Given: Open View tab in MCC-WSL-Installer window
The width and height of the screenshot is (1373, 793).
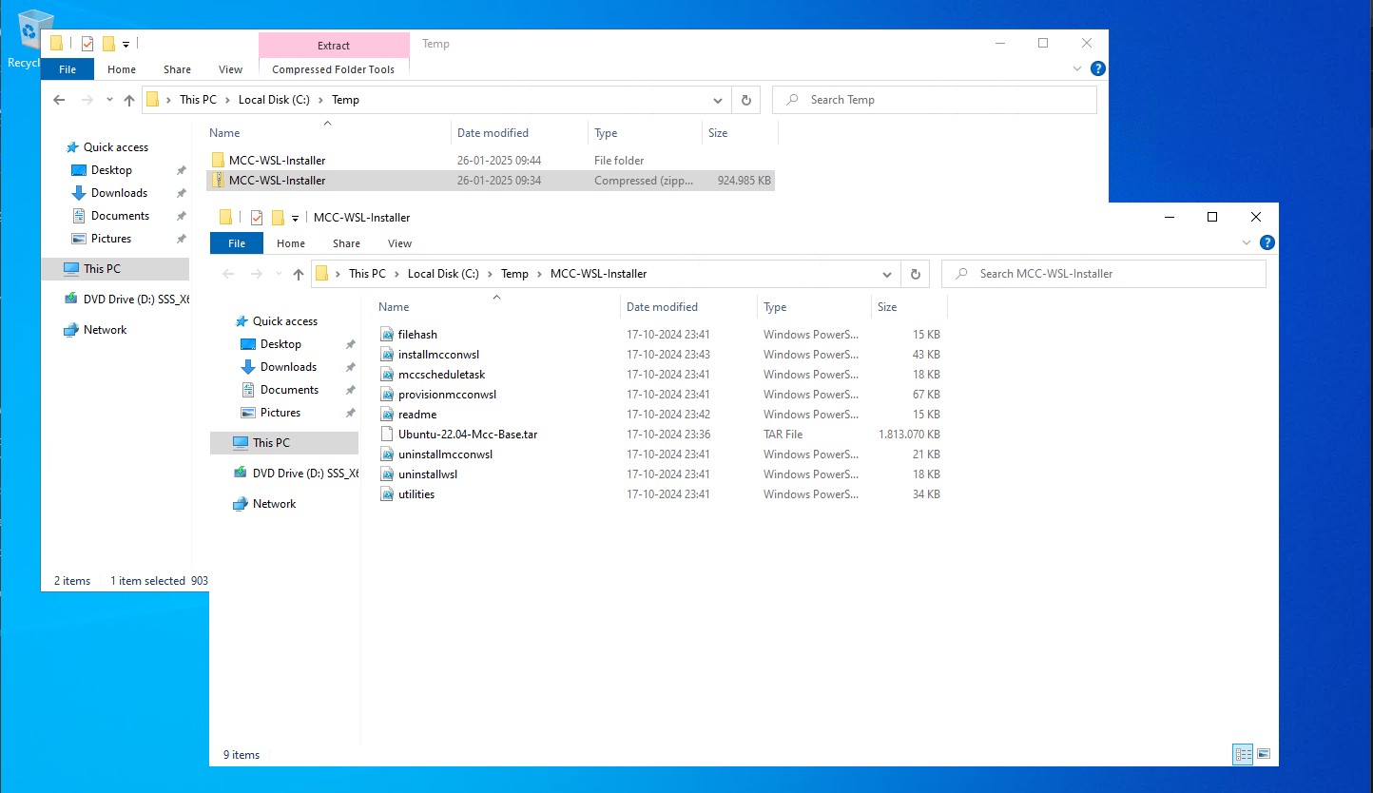Looking at the screenshot, I should tap(400, 243).
